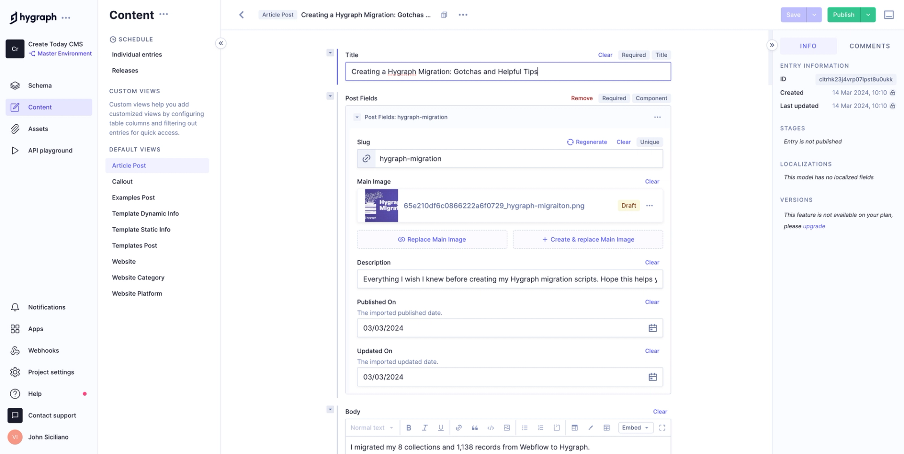
Task: Open Post Fields component three-dot menu
Action: (657, 117)
